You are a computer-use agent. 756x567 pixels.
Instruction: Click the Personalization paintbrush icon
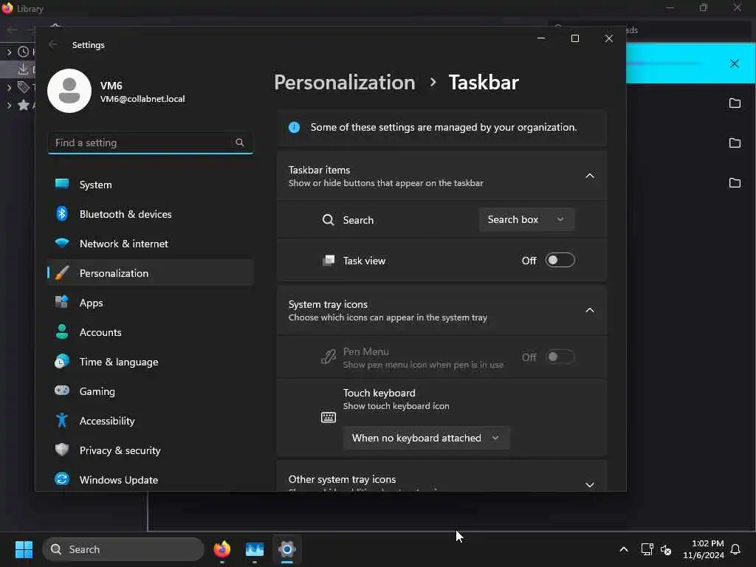tap(62, 273)
